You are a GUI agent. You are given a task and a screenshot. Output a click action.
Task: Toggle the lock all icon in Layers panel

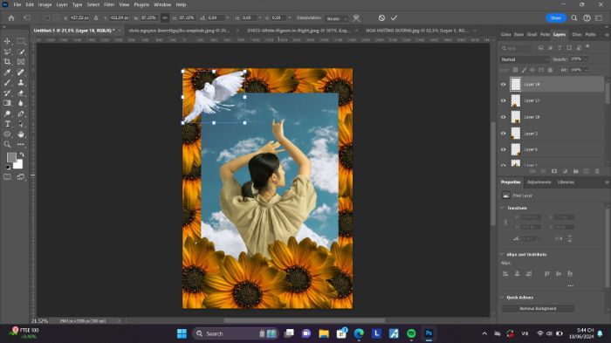pos(550,70)
